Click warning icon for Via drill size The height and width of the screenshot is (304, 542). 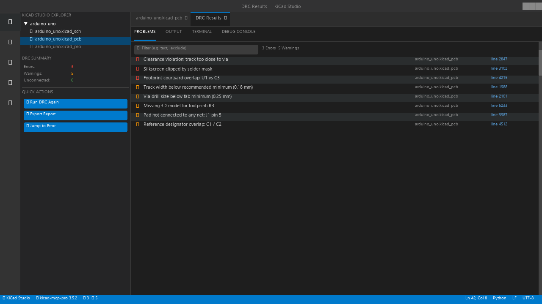click(138, 96)
